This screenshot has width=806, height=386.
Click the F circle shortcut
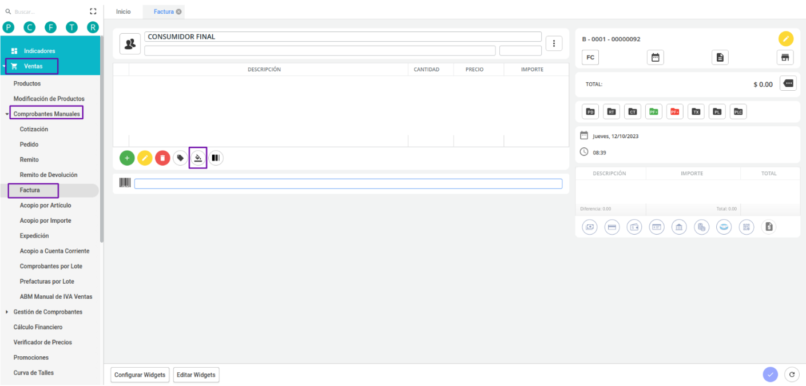click(x=50, y=27)
